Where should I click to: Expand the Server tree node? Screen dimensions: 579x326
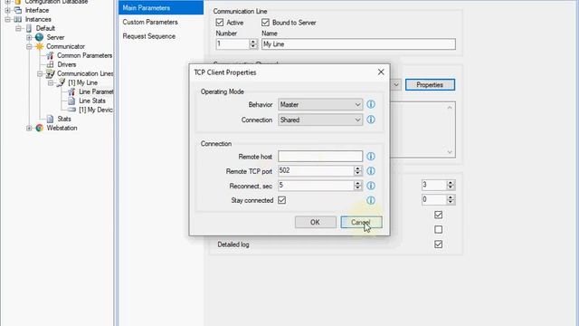[x=29, y=37]
